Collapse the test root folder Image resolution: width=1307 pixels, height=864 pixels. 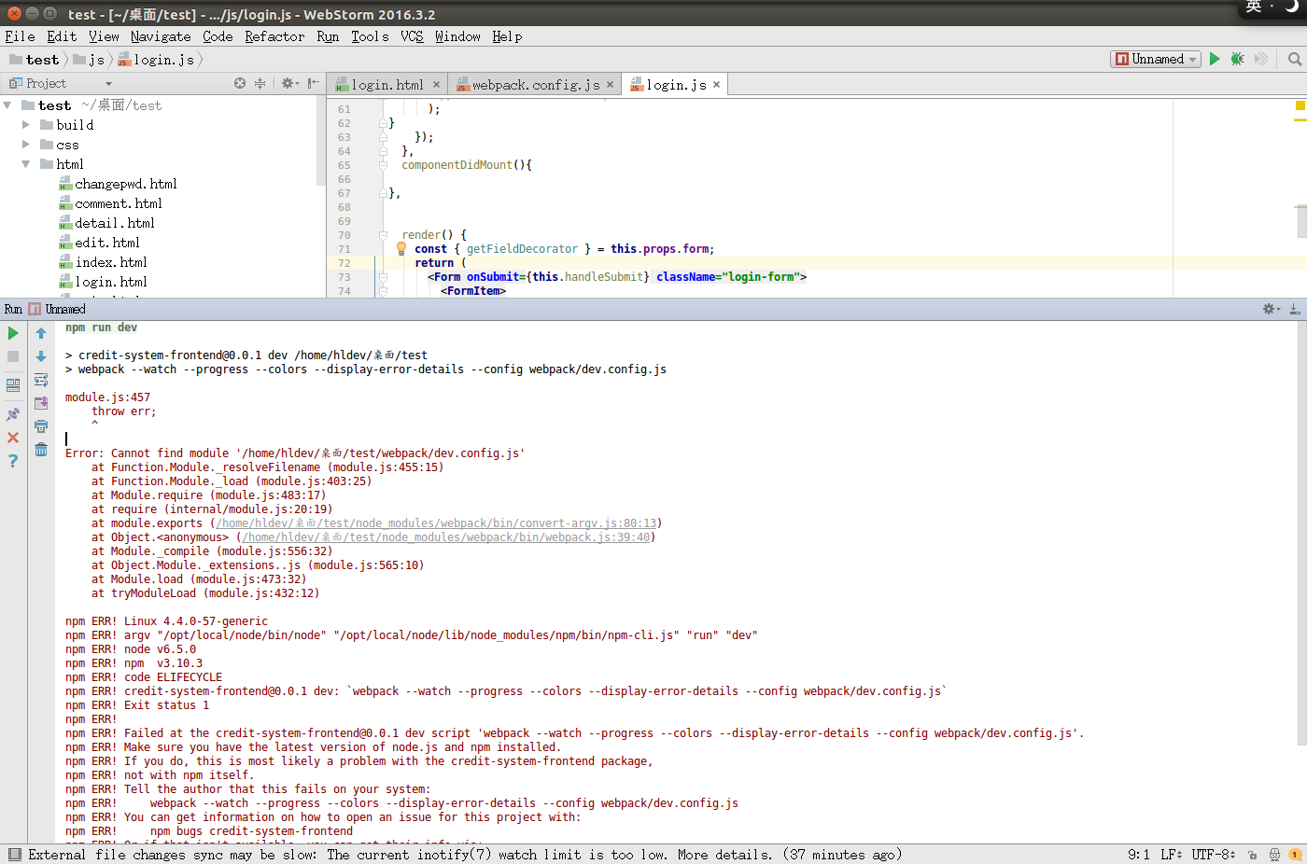[8, 105]
